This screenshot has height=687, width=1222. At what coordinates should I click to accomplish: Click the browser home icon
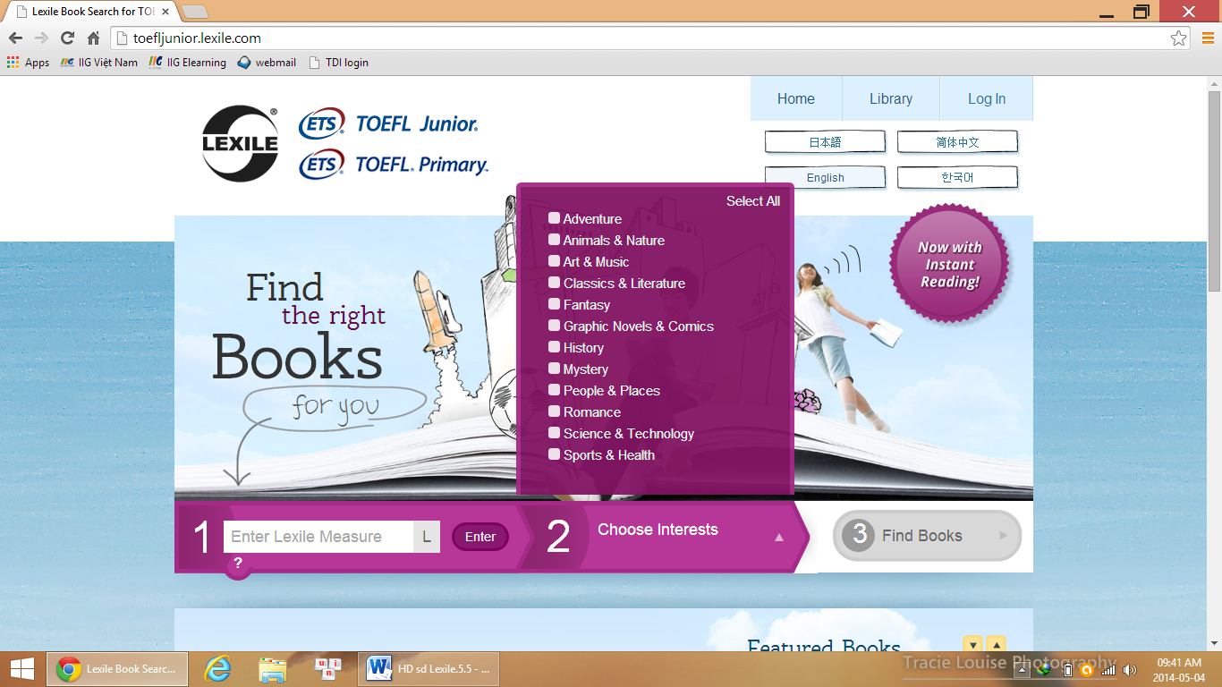(93, 38)
